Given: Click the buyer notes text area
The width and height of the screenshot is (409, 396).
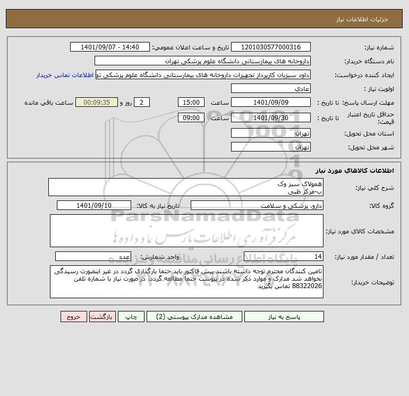Looking at the screenshot, I should 186,282.
